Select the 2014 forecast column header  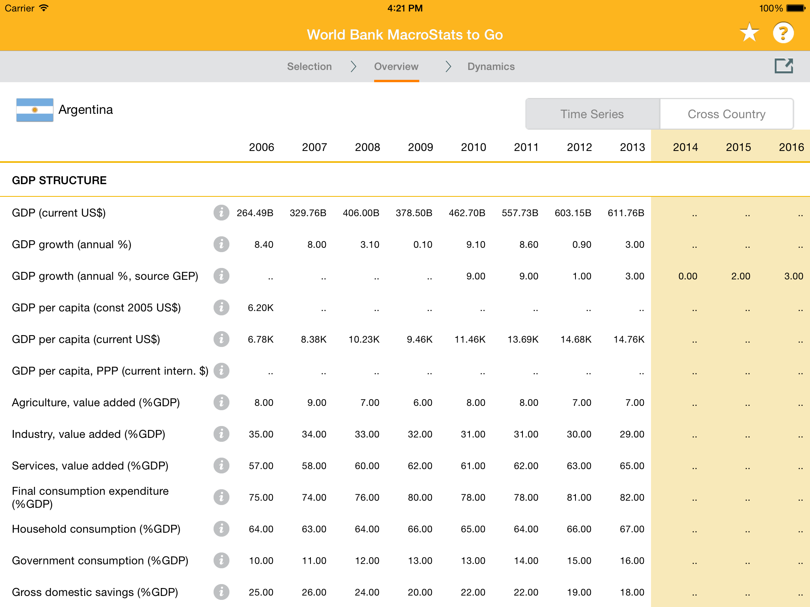[x=685, y=147]
